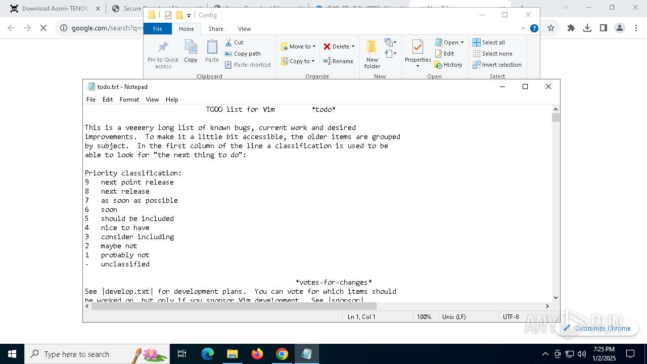Click Notepad icon on taskbar
Image resolution: width=647 pixels, height=364 pixels.
306,354
